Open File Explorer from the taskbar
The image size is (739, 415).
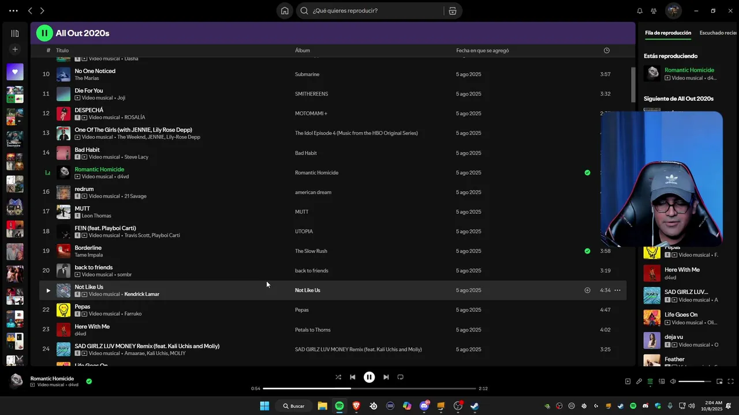[x=322, y=406]
